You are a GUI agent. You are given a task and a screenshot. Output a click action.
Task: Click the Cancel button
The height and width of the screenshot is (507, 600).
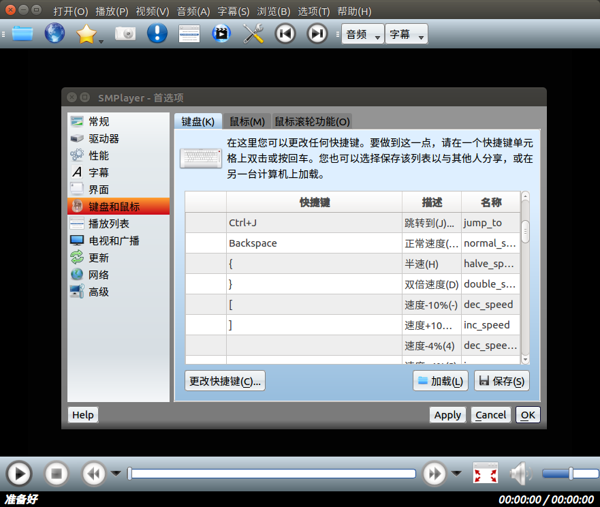491,415
